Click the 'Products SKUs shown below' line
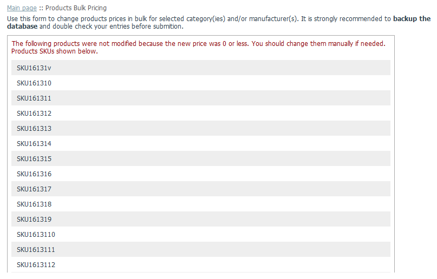 tap(54, 51)
